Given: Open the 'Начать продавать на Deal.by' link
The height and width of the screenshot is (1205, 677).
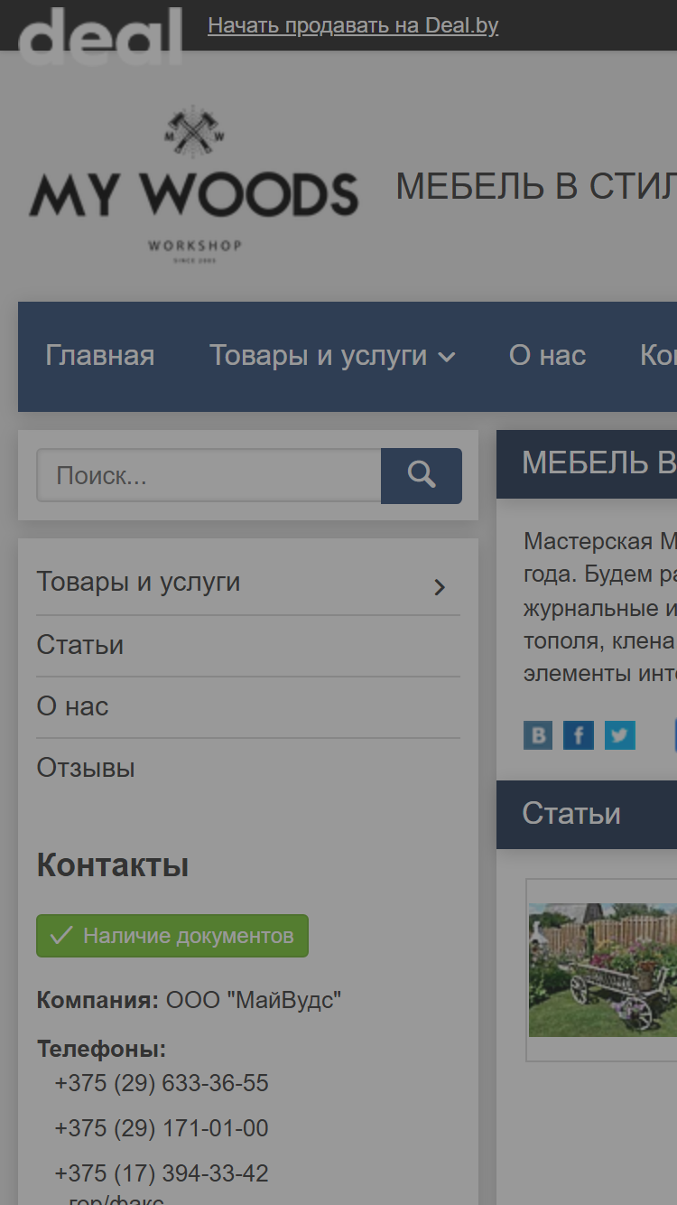Looking at the screenshot, I should click(x=353, y=25).
